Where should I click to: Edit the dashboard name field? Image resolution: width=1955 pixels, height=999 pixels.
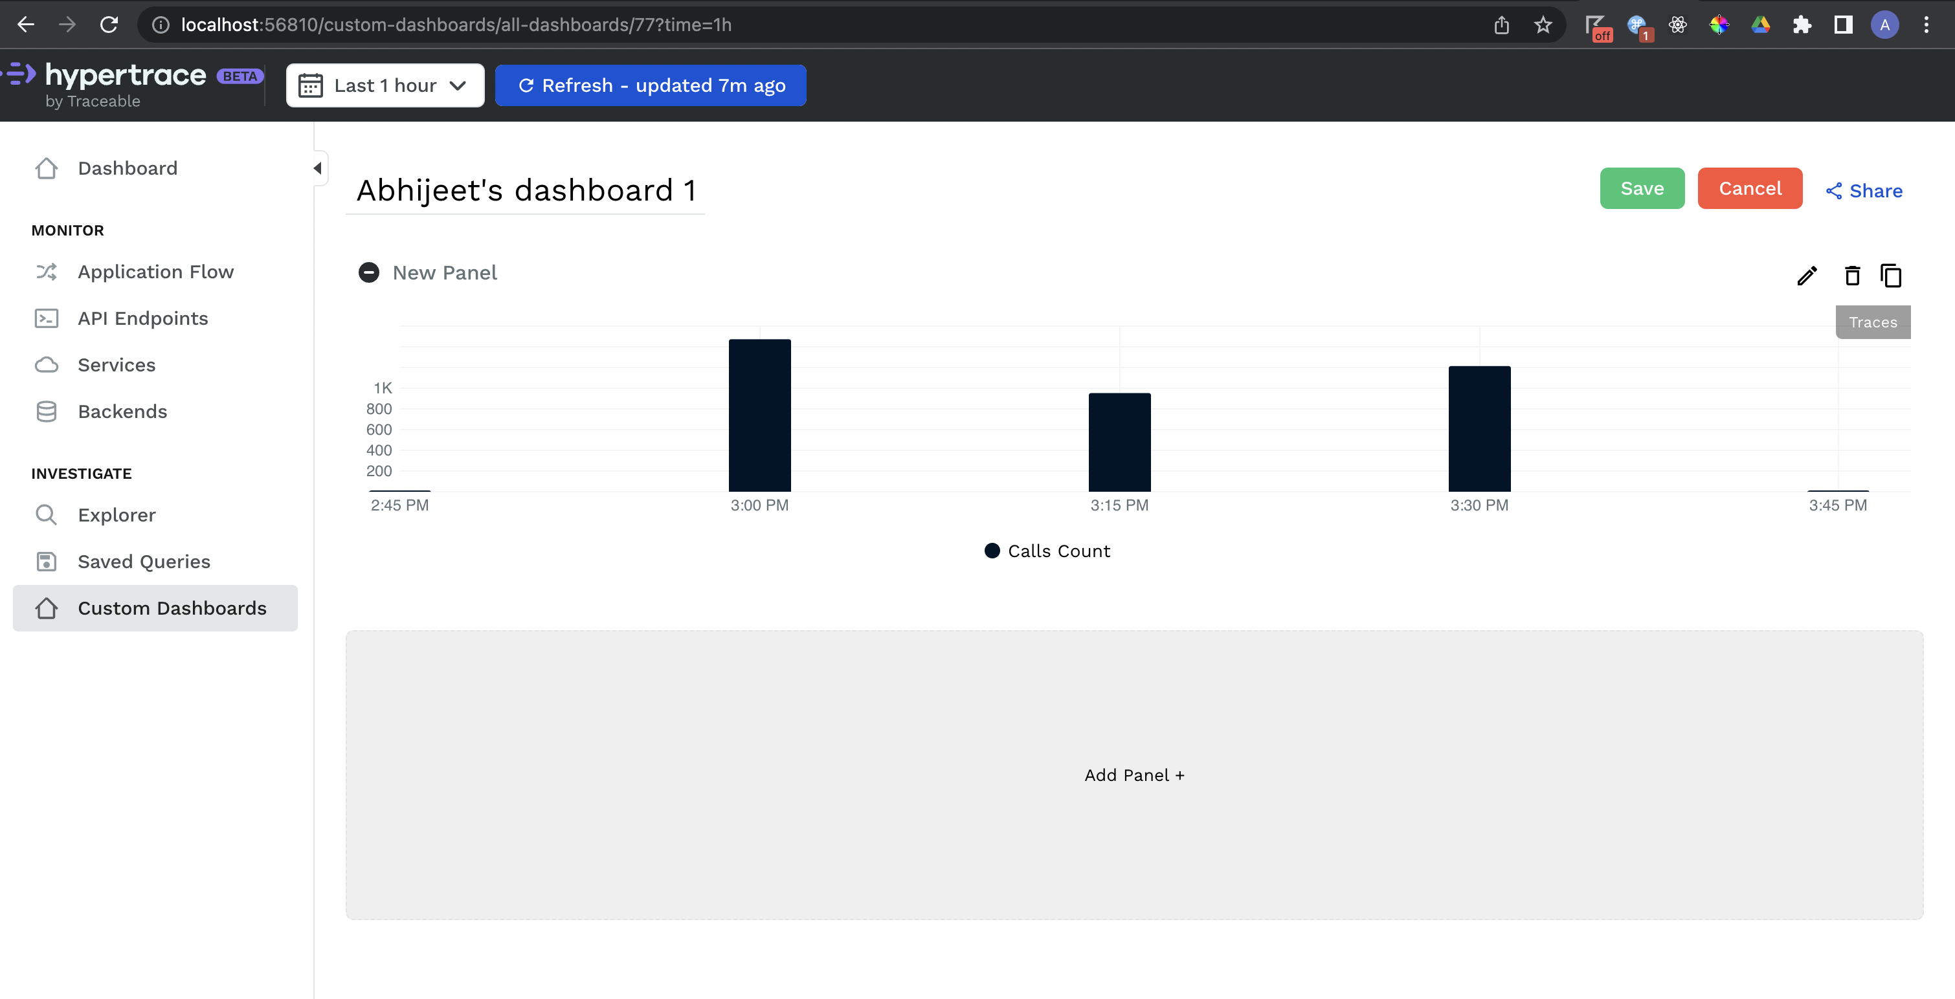coord(525,190)
